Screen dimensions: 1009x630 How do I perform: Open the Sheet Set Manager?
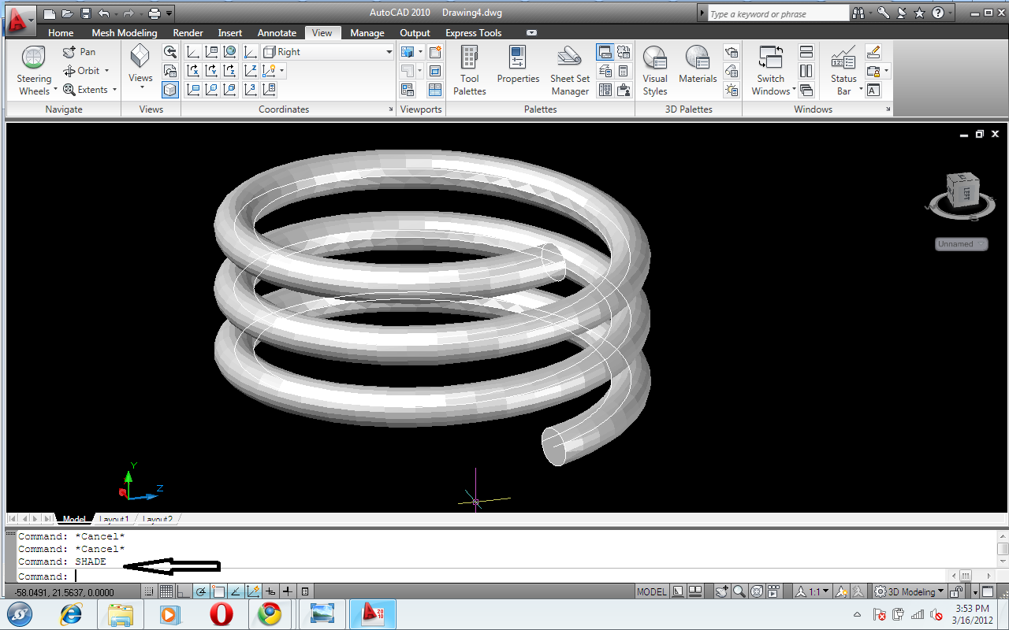tap(569, 69)
